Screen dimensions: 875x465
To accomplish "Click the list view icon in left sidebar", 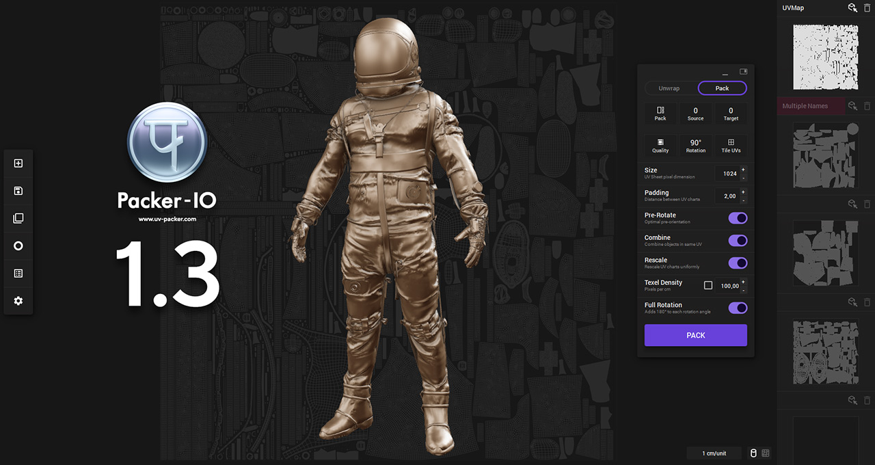I will [18, 273].
